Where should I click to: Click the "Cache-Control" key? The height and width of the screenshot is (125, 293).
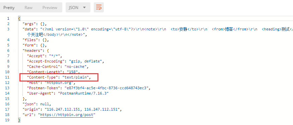(x=44, y=67)
